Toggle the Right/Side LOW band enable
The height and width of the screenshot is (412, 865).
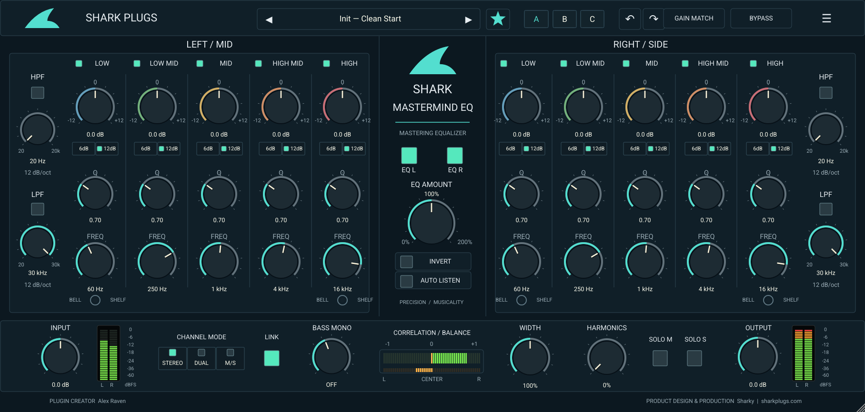click(x=504, y=63)
